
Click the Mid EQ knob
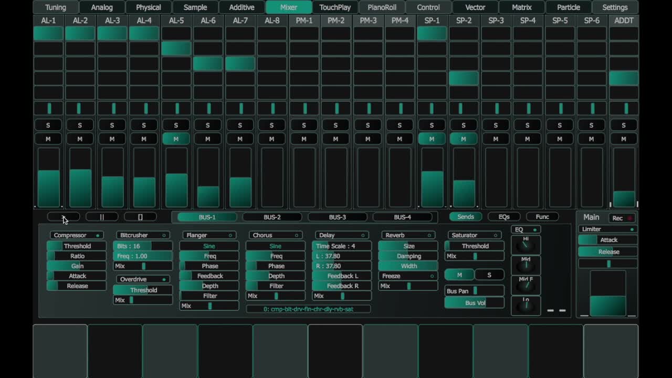coord(526,265)
